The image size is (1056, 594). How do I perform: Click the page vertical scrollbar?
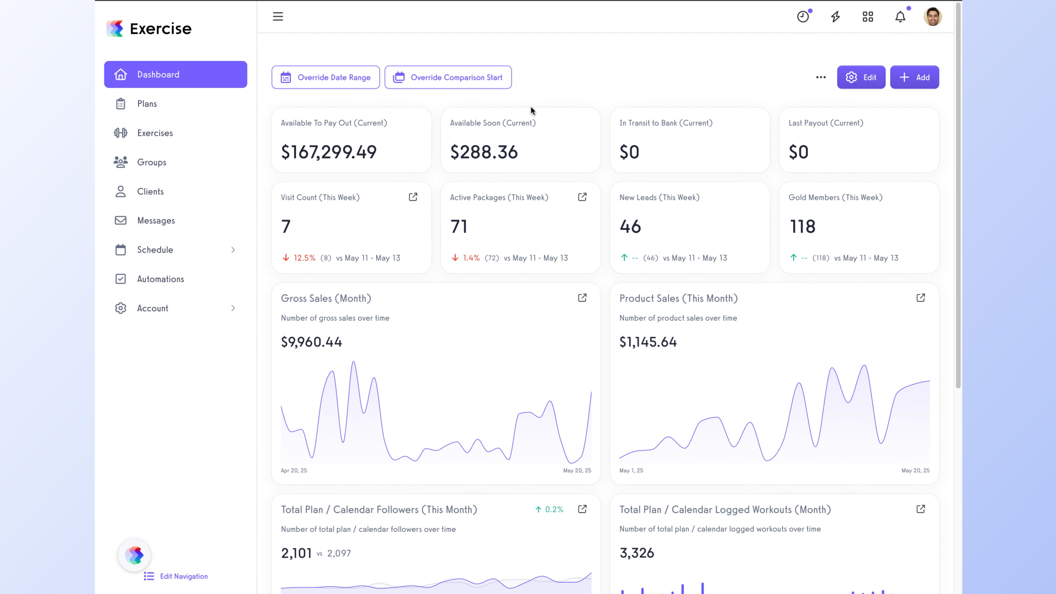pos(958,195)
